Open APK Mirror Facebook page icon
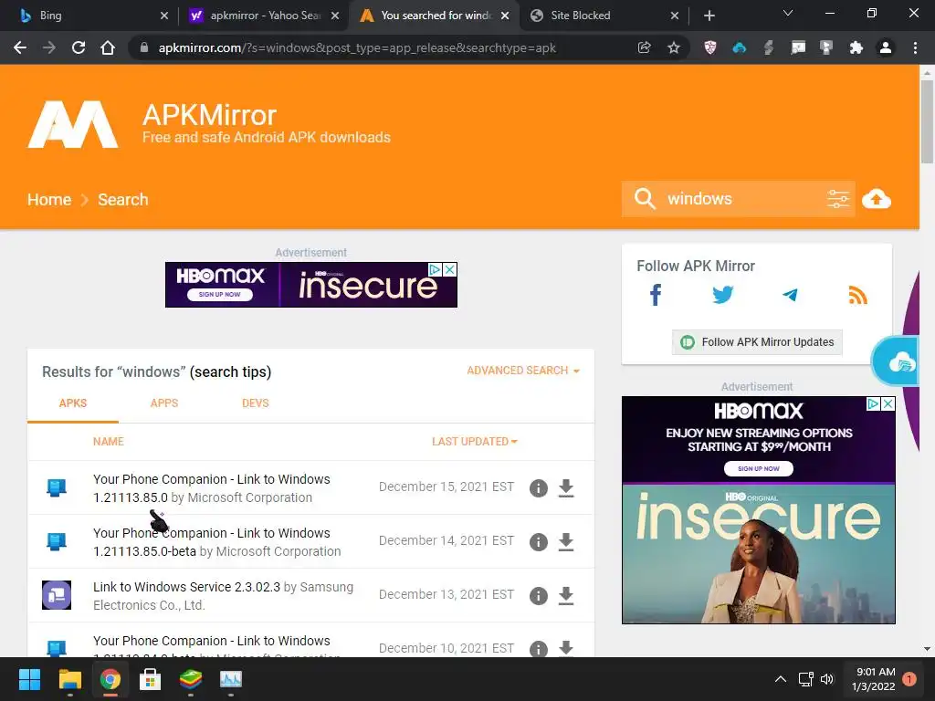Viewport: 935px width, 701px height. click(656, 295)
